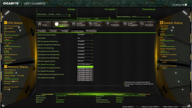Select 2.50 PWM value /°C option
The image size is (192, 108).
[x=85, y=80]
